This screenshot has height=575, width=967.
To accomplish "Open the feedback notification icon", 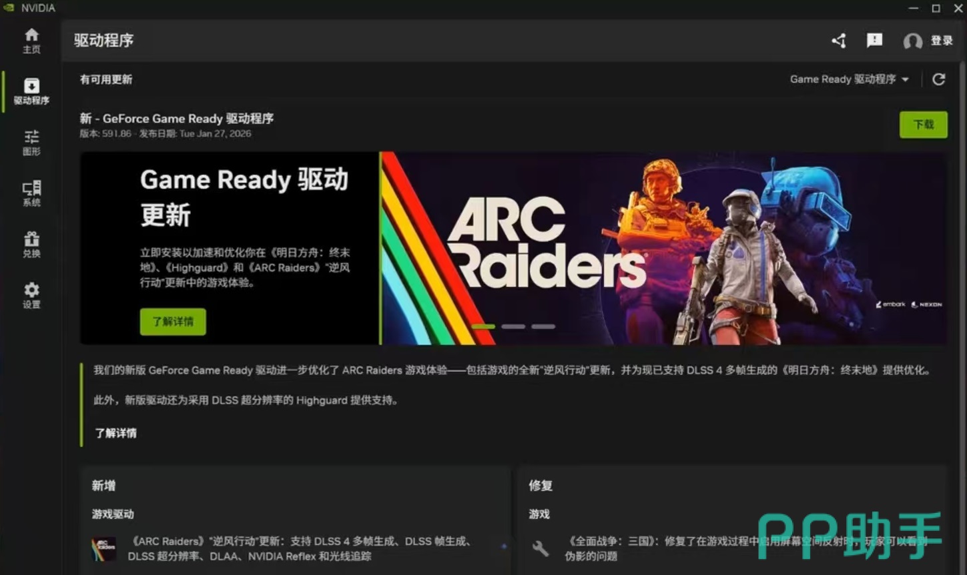I will click(x=874, y=41).
